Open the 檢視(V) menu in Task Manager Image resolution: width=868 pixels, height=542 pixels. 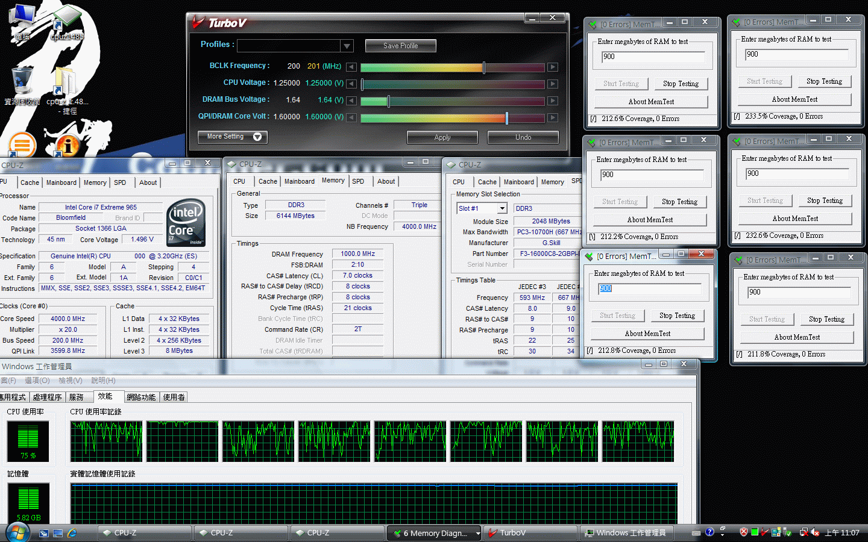click(71, 381)
